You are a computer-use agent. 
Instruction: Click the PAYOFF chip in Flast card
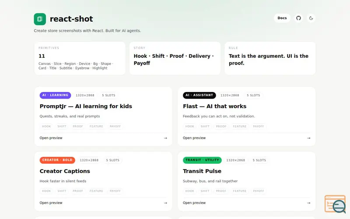(x=259, y=126)
